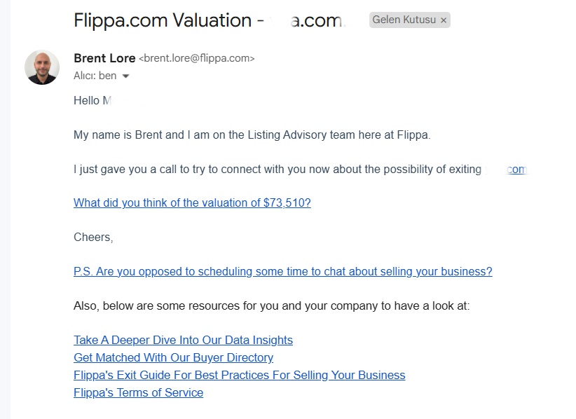The width and height of the screenshot is (576, 419).
Task: Click the 'Also, below are some resources' line
Action: coord(271,305)
